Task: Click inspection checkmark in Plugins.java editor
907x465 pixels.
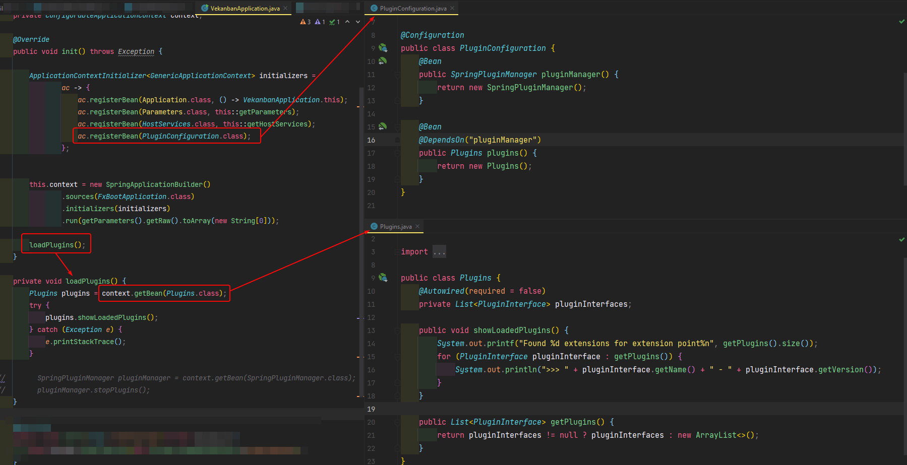Action: click(x=901, y=239)
